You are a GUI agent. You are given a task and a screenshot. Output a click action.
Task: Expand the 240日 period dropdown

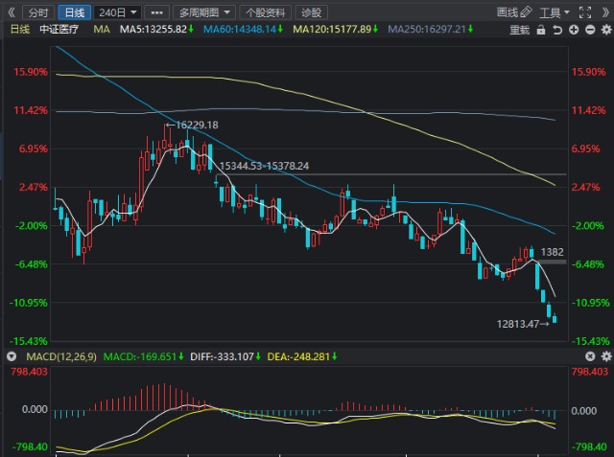coord(117,12)
